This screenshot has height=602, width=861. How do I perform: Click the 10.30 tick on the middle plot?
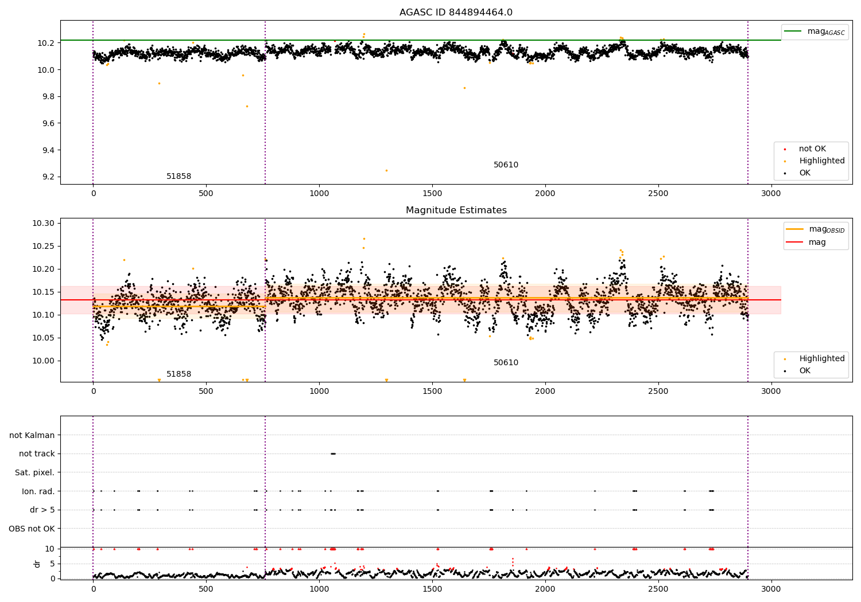pyautogui.click(x=44, y=223)
